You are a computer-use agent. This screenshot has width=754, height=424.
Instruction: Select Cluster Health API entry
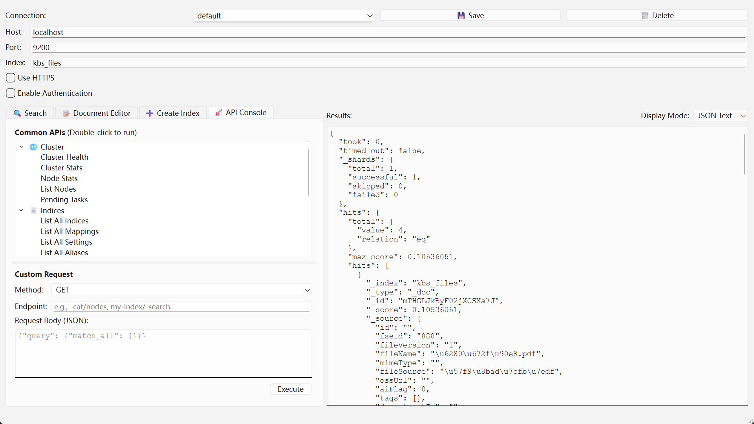pyautogui.click(x=64, y=157)
